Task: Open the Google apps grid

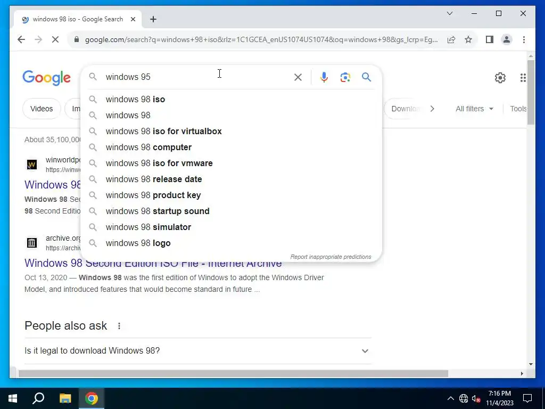Action: pos(523,78)
